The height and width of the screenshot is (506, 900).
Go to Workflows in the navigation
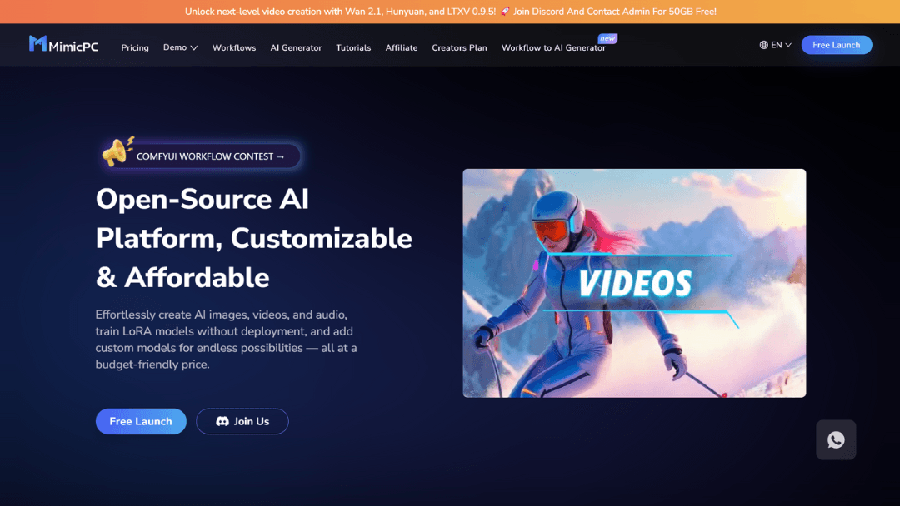click(x=234, y=47)
